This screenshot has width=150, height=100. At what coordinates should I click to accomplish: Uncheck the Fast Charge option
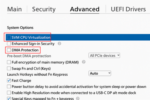[9, 80]
